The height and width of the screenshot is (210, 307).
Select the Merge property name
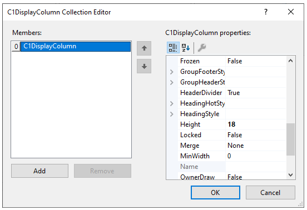(x=190, y=146)
